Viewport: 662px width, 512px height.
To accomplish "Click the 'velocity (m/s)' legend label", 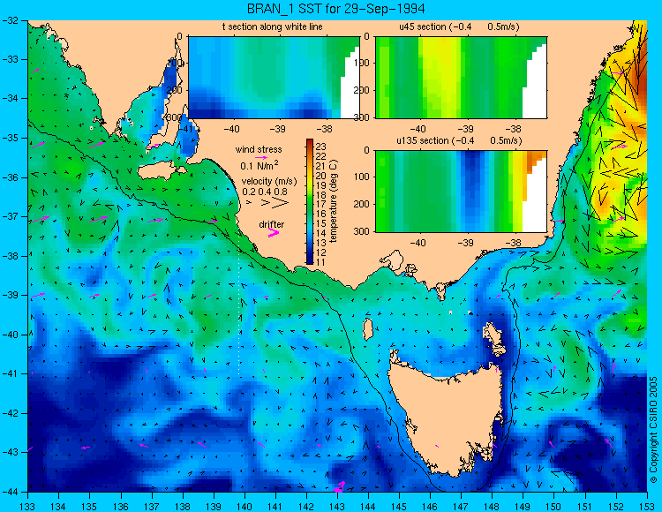I will pyautogui.click(x=269, y=181).
